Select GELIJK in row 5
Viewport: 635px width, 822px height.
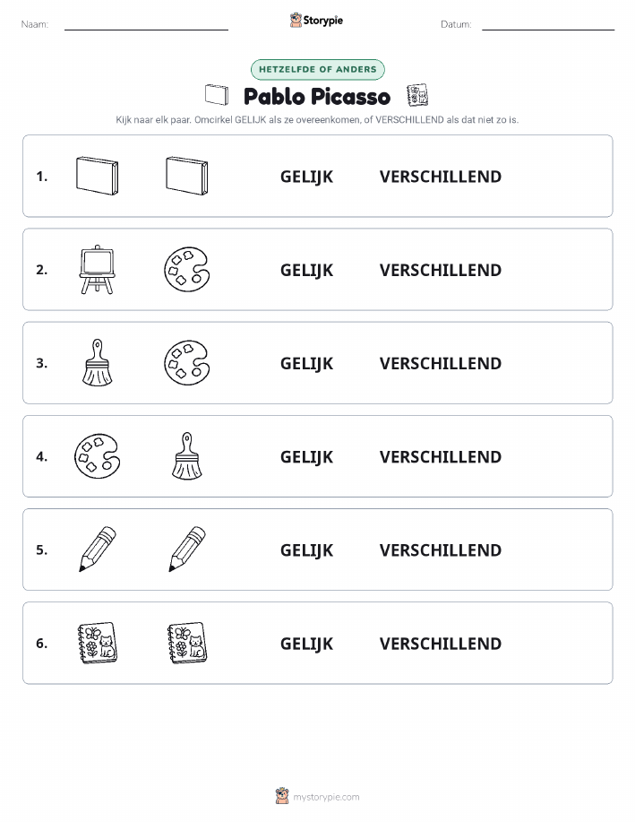(306, 550)
